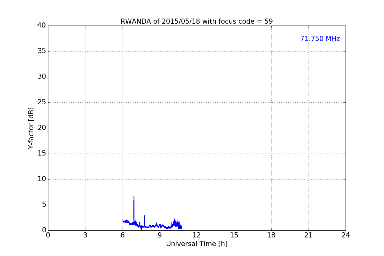Click the tallest blue spike near 7 h

point(134,210)
